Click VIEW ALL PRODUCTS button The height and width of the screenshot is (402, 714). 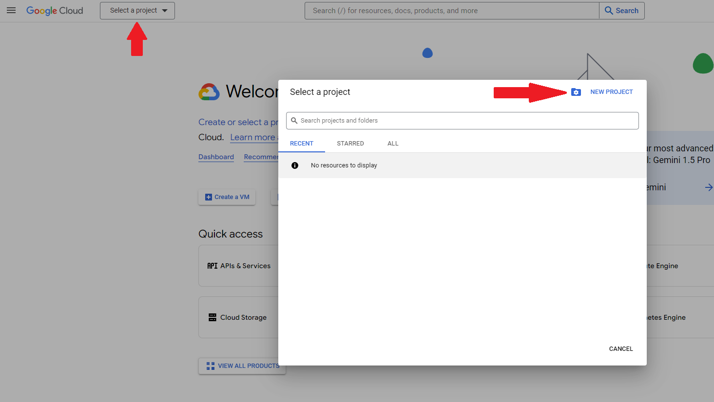coord(242,366)
